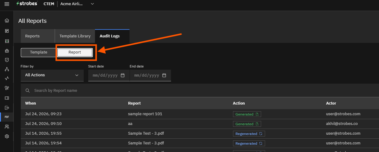Click timestamp Jul 24, 2026, 09:10
Screen dimensions: 379x152
coord(43,124)
